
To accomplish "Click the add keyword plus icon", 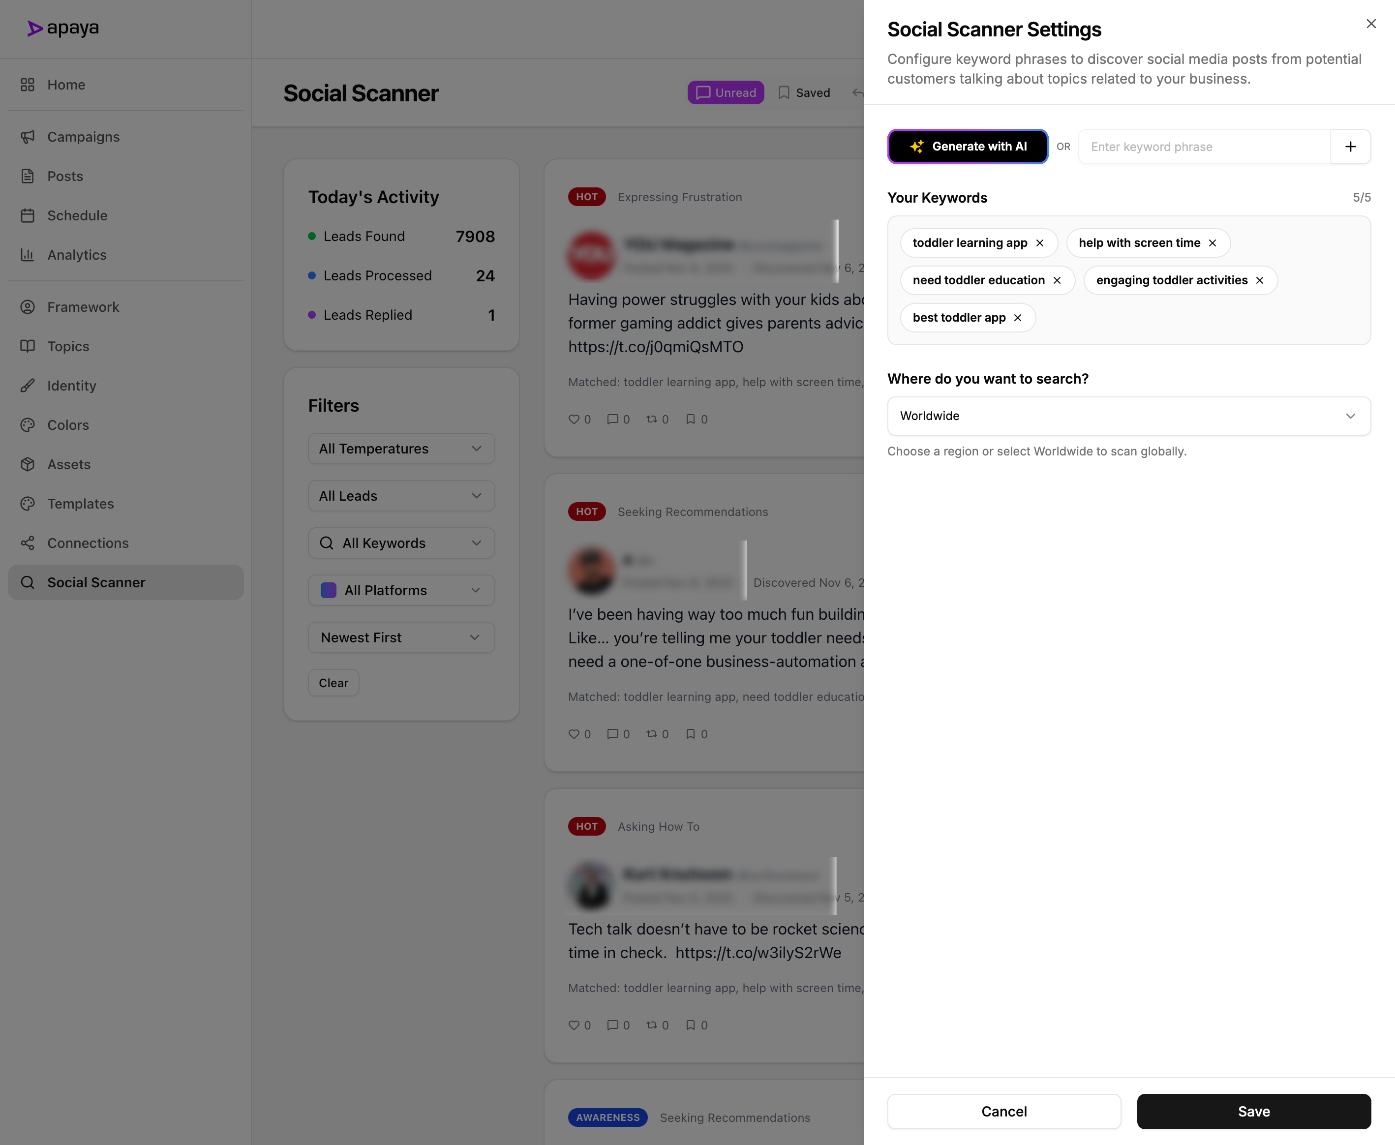I will tap(1350, 147).
